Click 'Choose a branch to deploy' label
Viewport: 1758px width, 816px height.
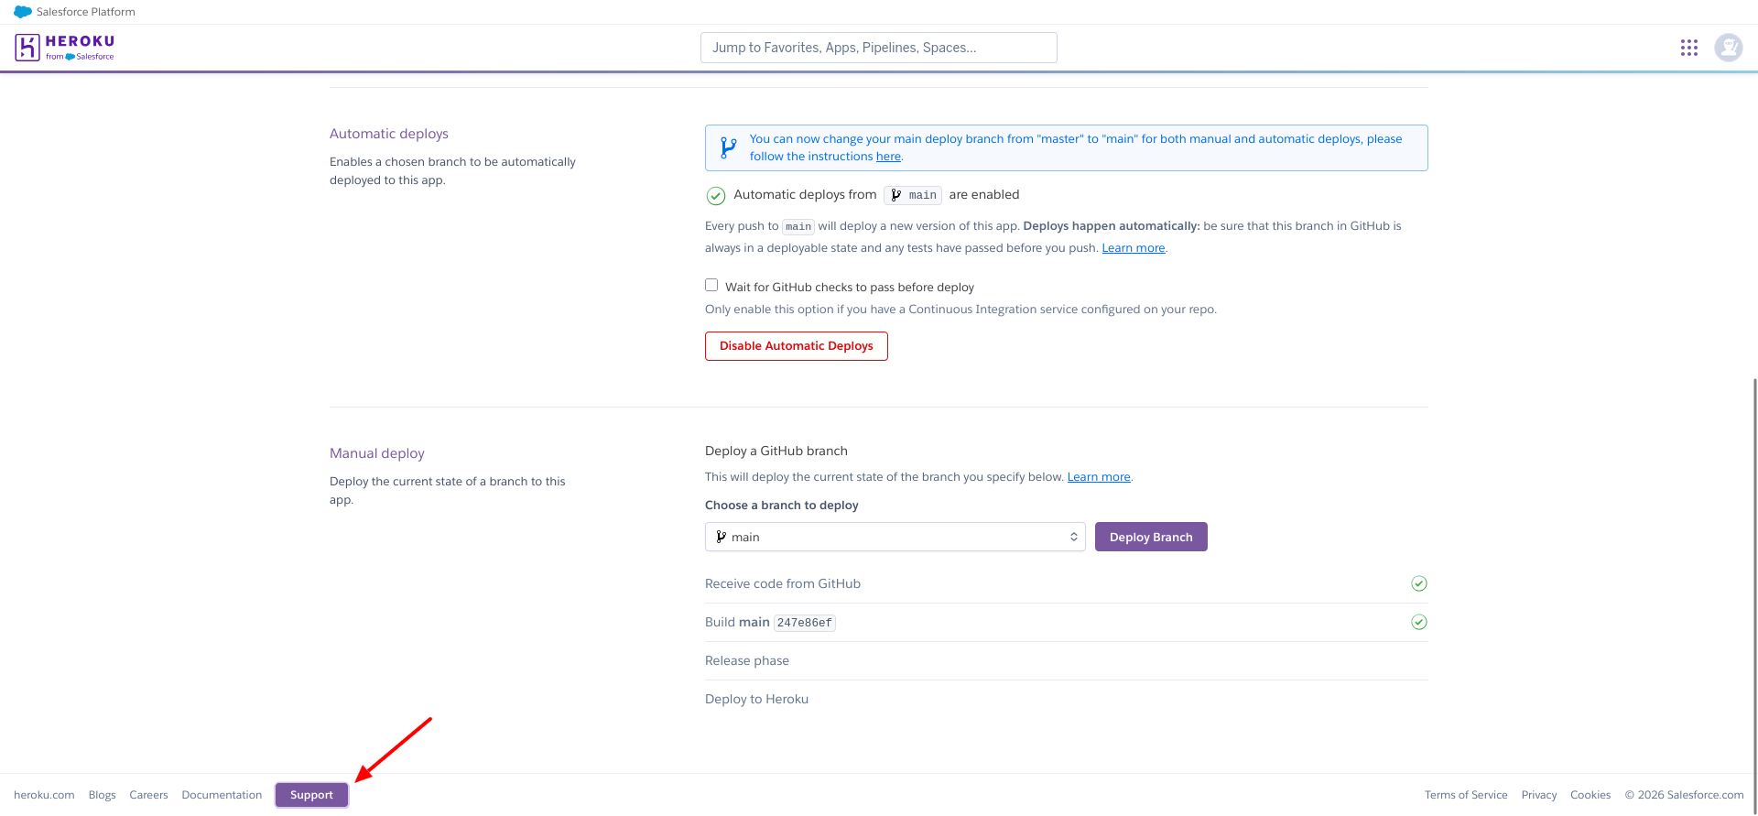pyautogui.click(x=782, y=506)
